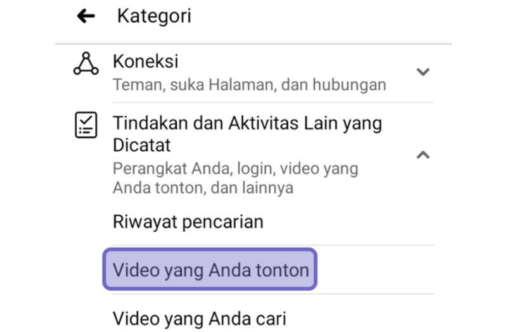
Task: Expand the Koneksi category chevron
Action: (x=423, y=72)
